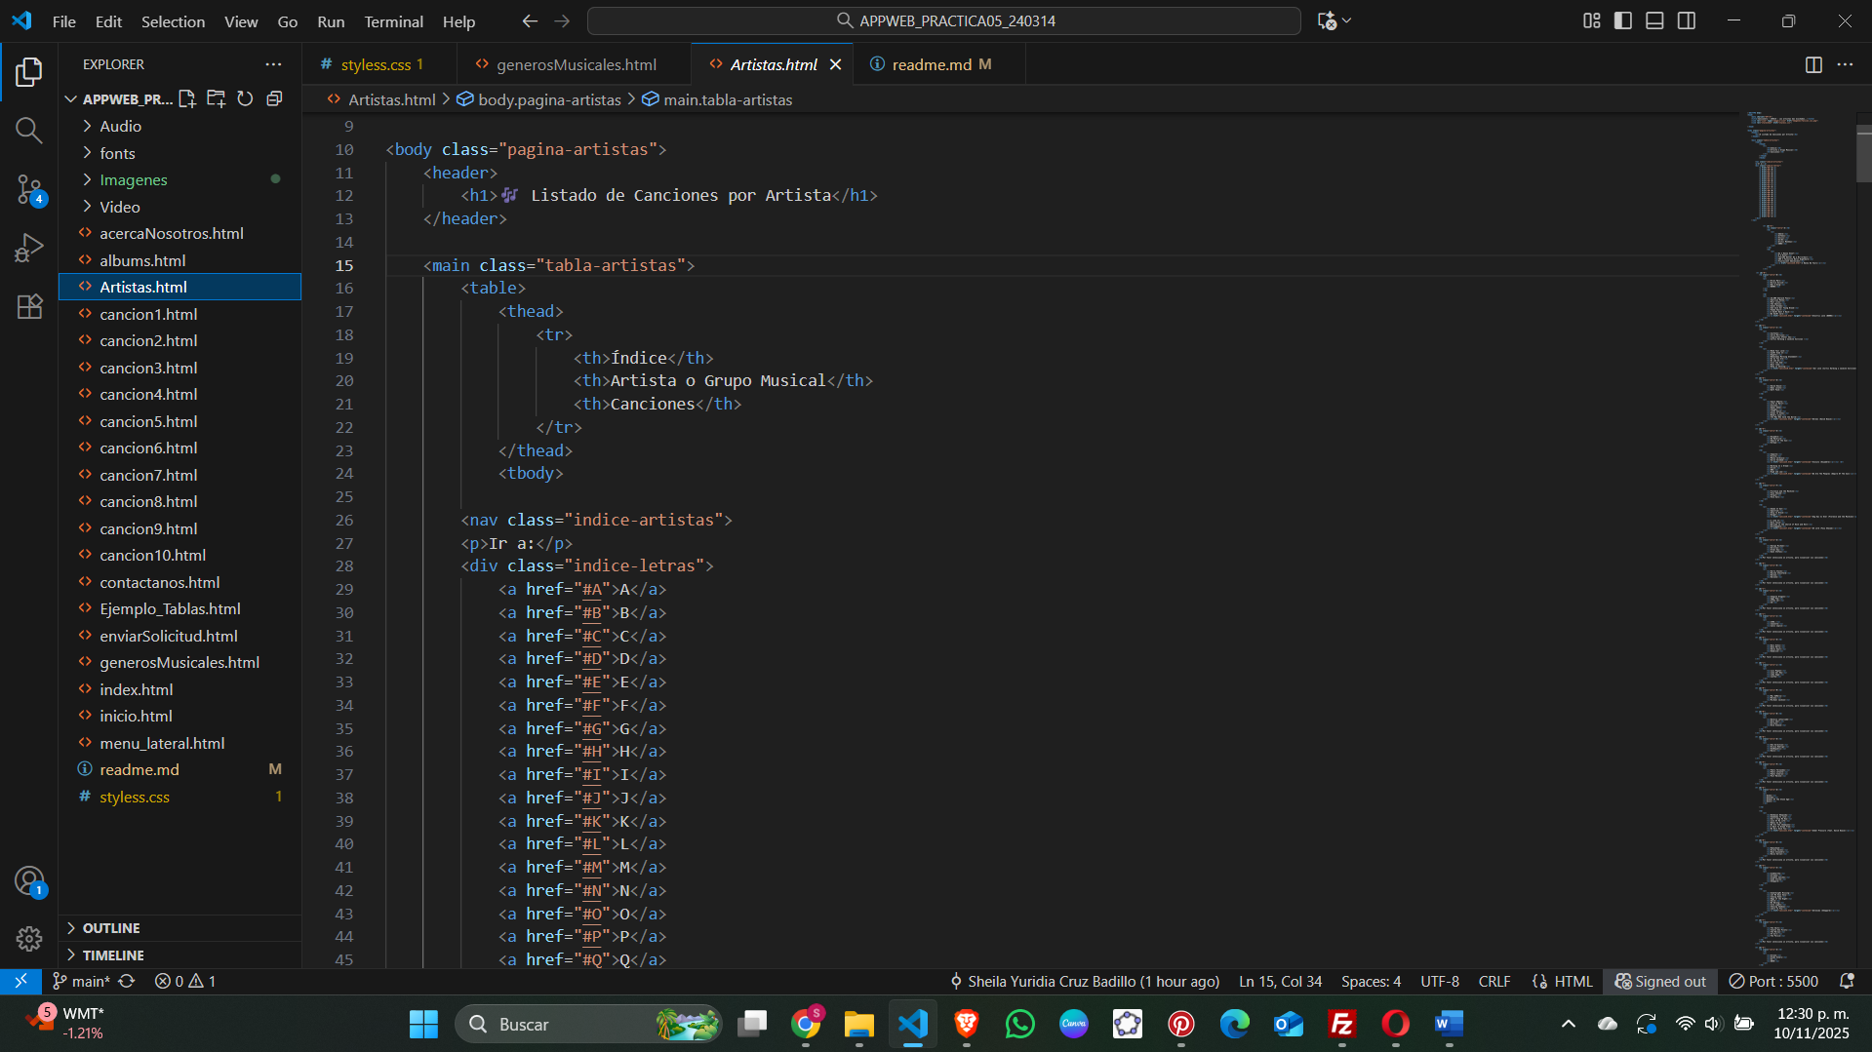Switch to the generosMusicales.html tab

[576, 64]
